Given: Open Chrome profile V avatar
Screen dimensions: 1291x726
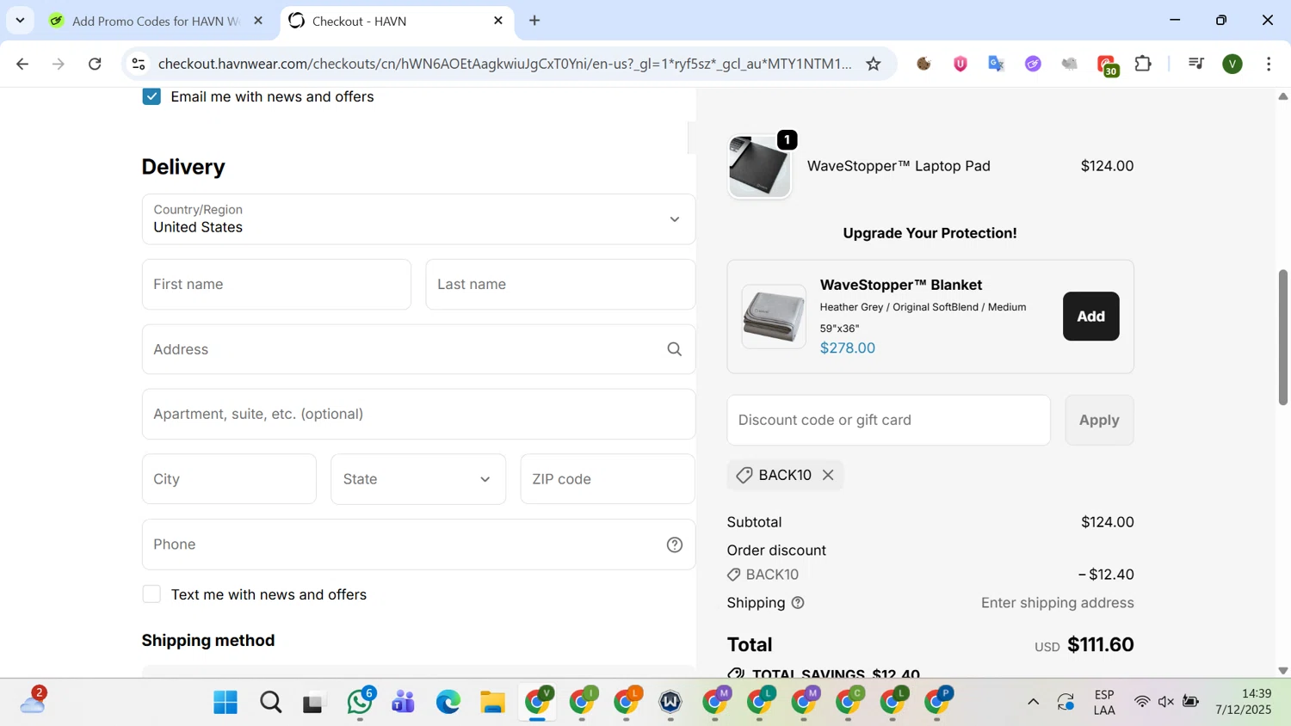Looking at the screenshot, I should 1232,64.
